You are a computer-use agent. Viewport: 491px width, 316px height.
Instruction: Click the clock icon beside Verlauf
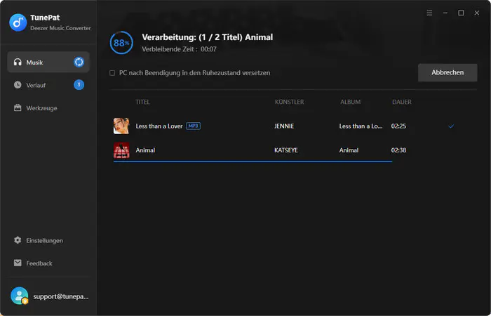tap(18, 85)
